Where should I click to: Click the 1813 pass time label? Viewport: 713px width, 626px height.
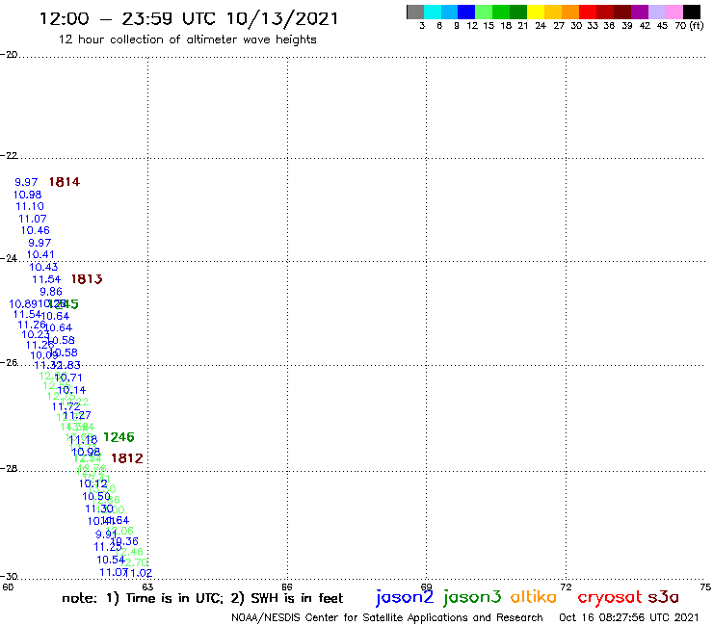click(87, 279)
